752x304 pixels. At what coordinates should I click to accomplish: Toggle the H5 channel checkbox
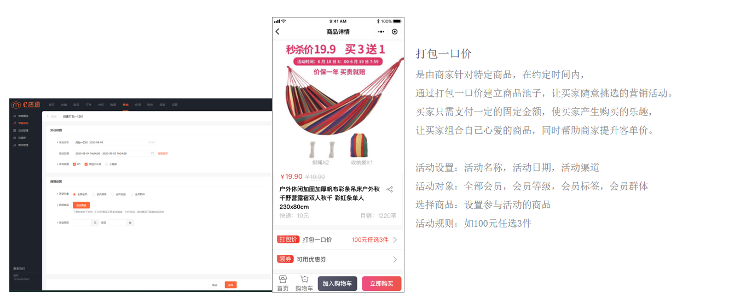tap(74, 164)
